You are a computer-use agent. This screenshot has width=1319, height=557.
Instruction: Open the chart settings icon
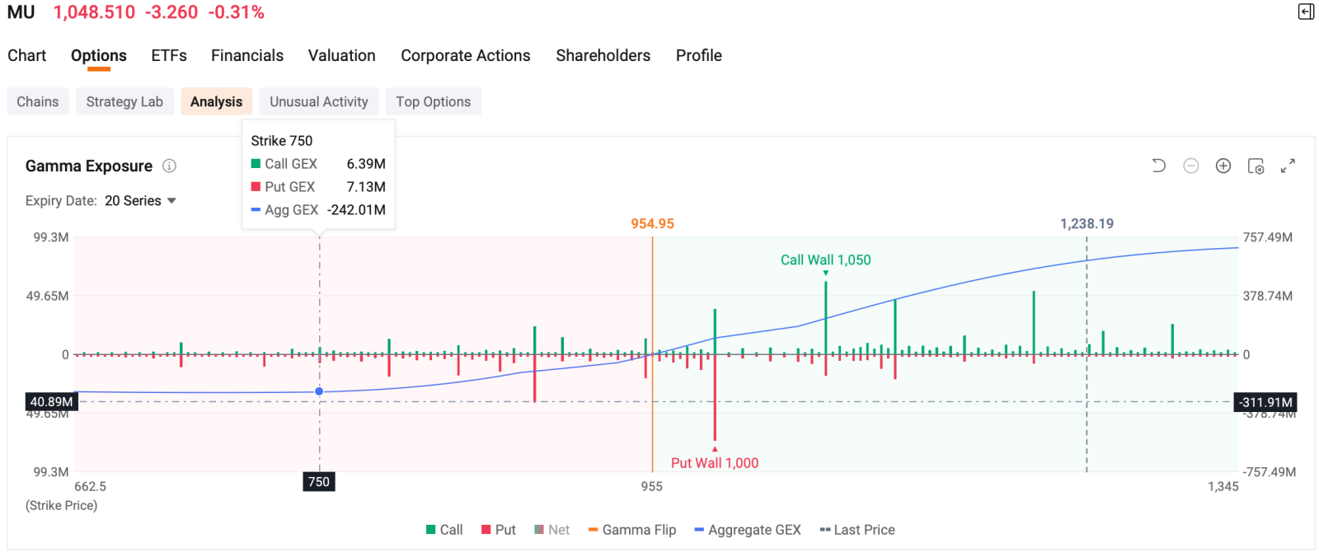1256,166
